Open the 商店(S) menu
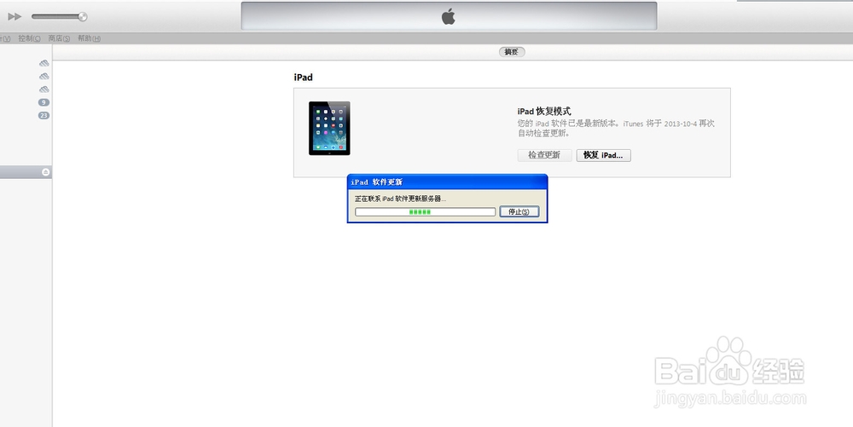This screenshot has height=427, width=853. coord(59,38)
